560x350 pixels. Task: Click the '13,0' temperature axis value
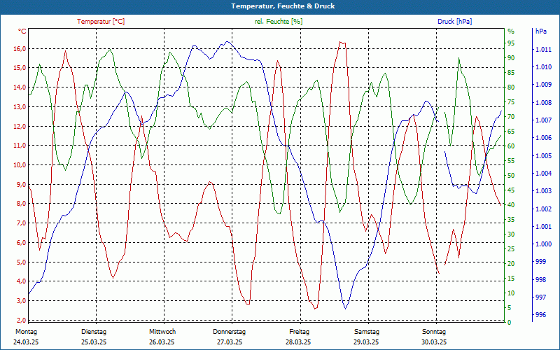pyautogui.click(x=20, y=107)
